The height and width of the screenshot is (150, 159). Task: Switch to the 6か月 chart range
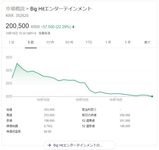[x=69, y=42]
